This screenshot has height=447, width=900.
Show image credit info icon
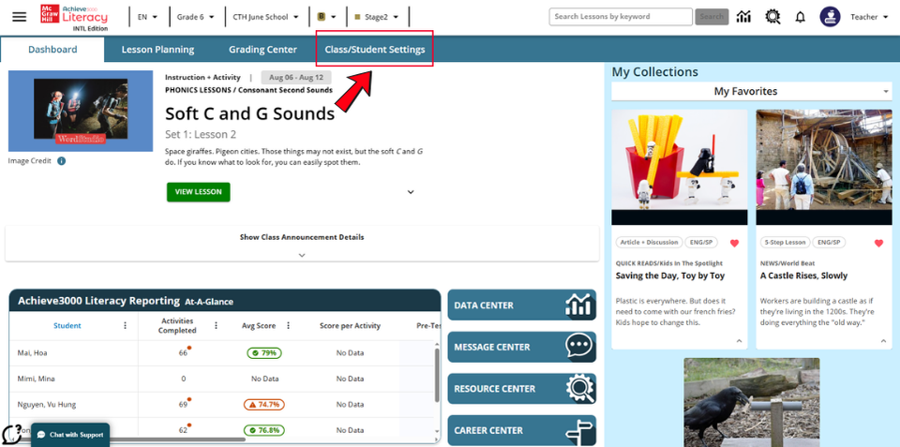62,161
